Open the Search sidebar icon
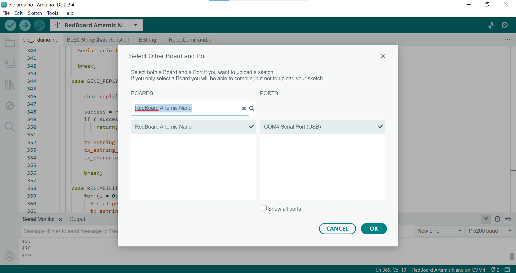516x273 pixels. pyautogui.click(x=10, y=126)
